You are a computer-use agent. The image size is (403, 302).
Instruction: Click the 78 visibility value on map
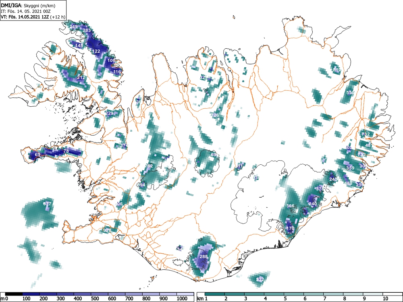coord(66,151)
